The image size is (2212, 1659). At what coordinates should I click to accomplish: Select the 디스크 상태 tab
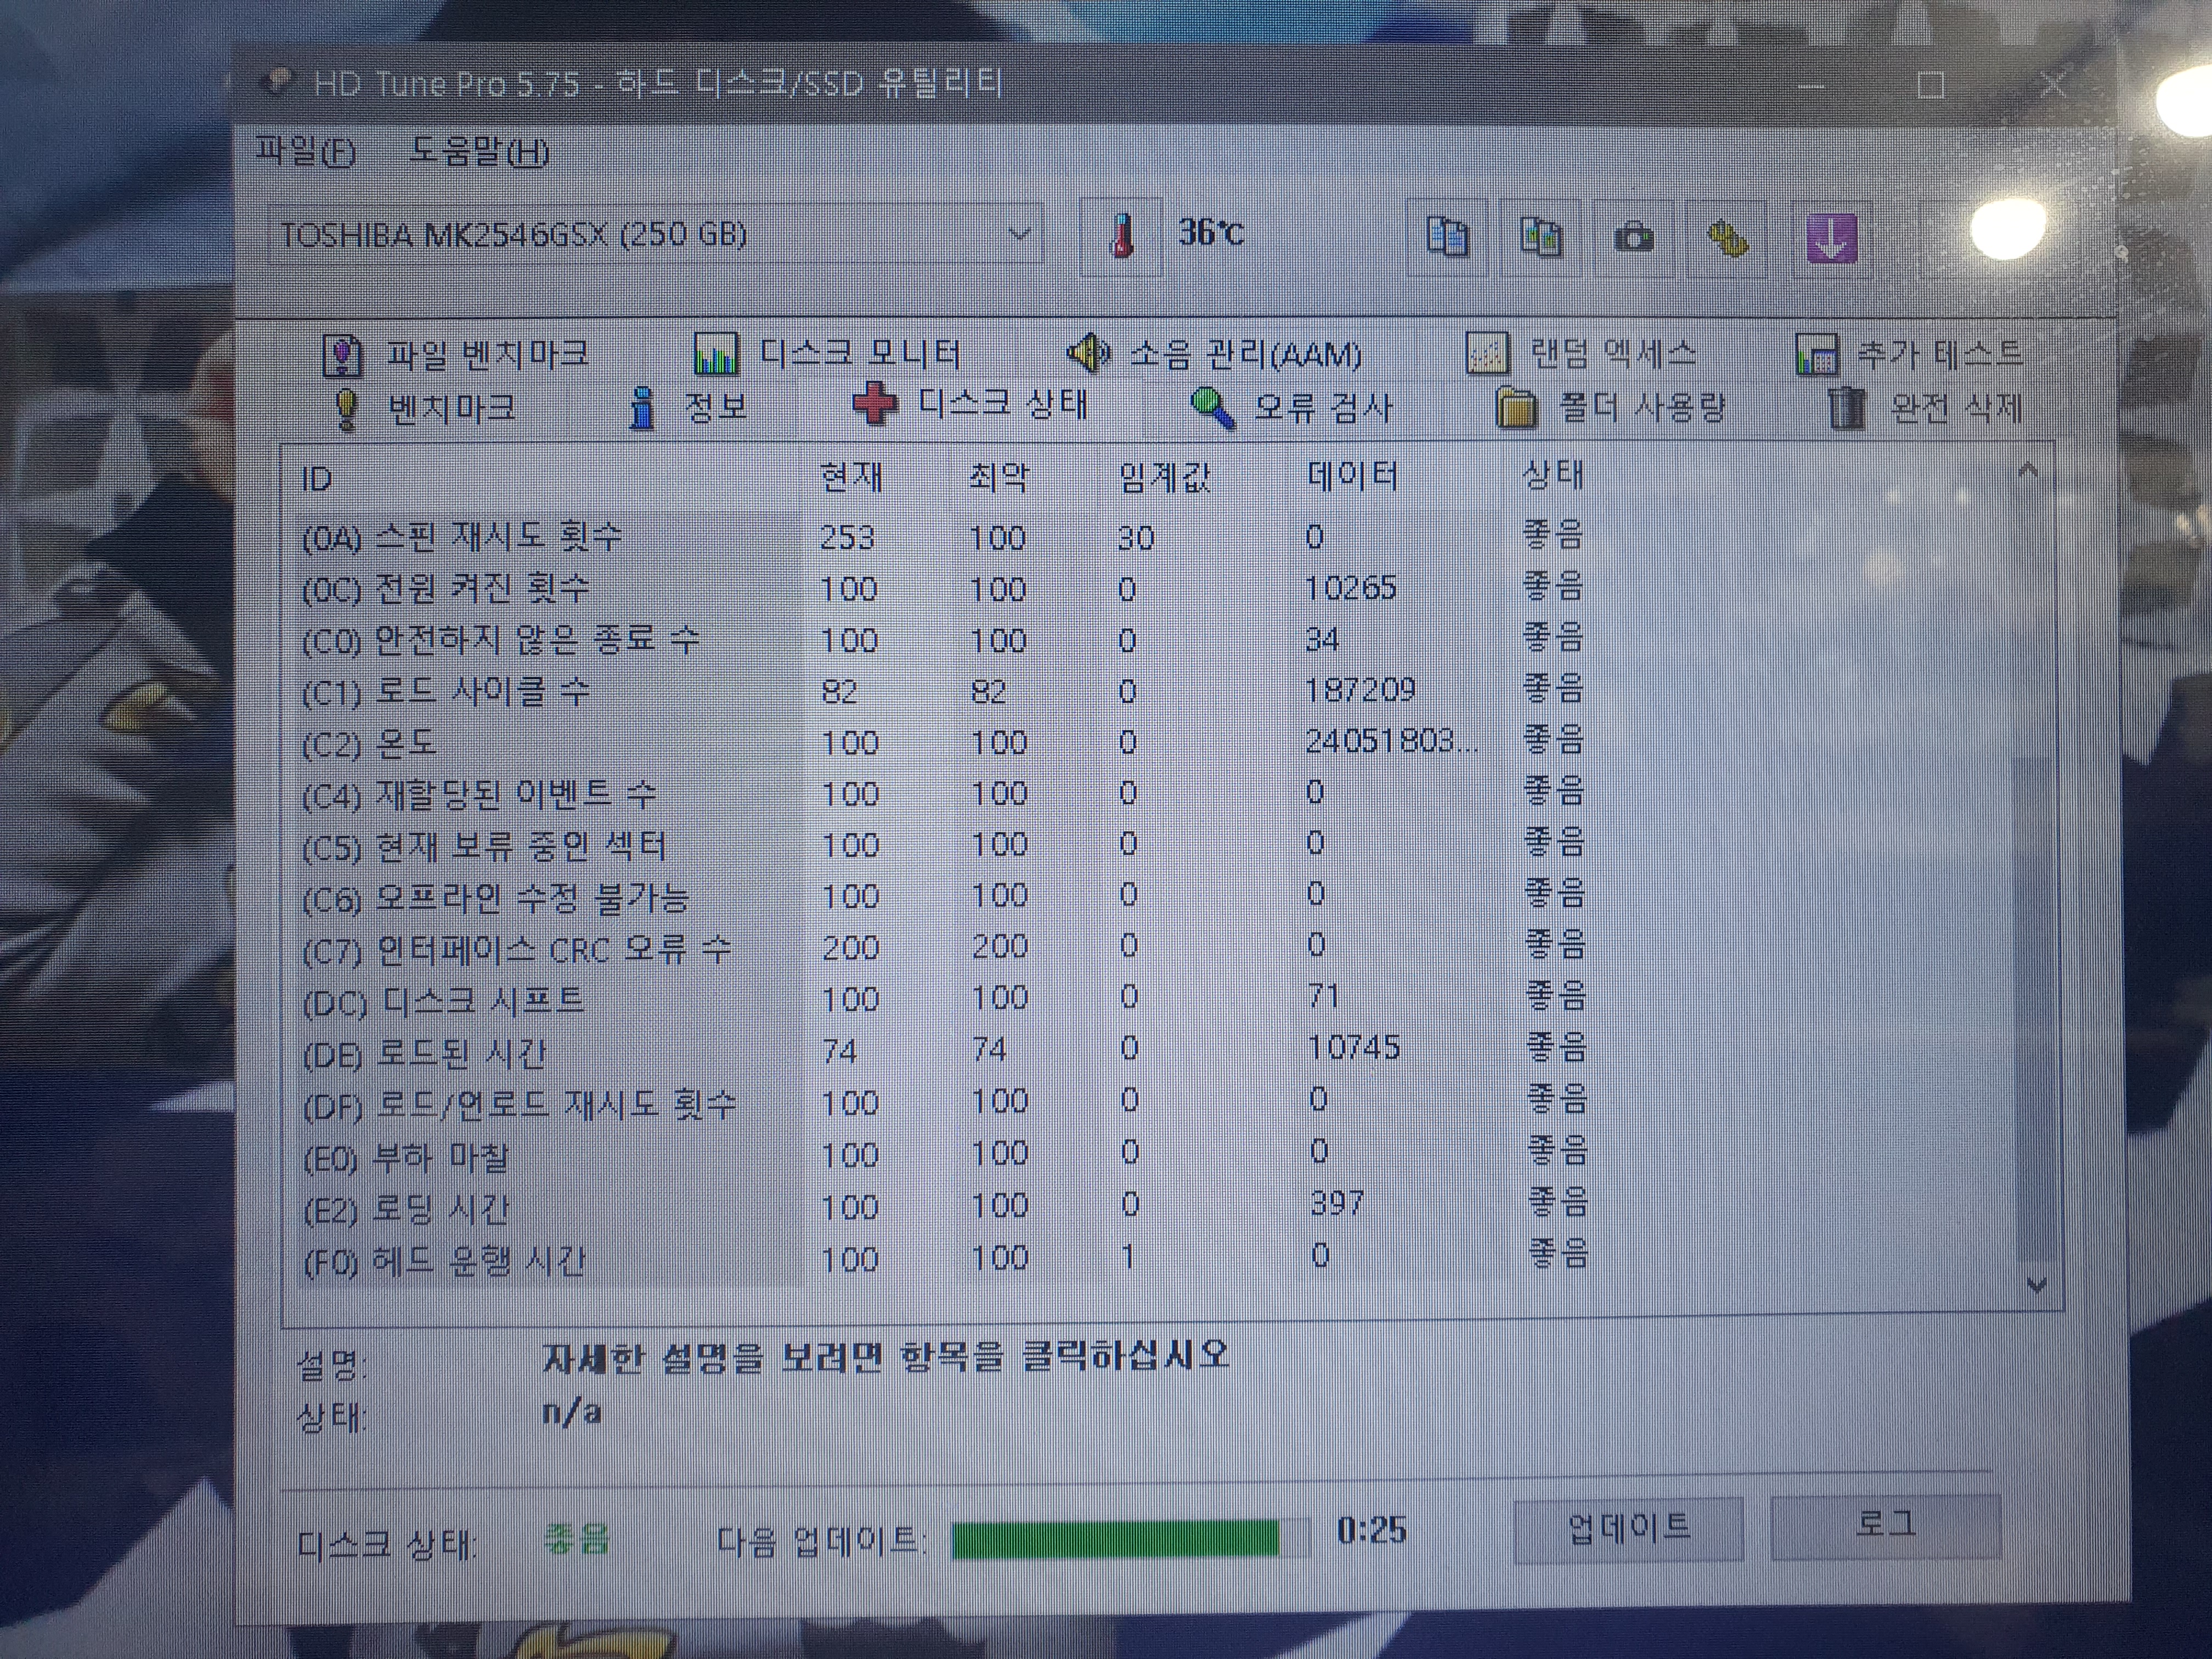click(x=971, y=404)
